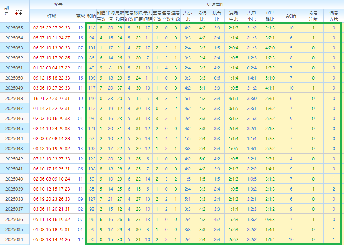Click AC value 4 in row 2025042
This screenshot has width=344, height=245.
[x=291, y=159]
